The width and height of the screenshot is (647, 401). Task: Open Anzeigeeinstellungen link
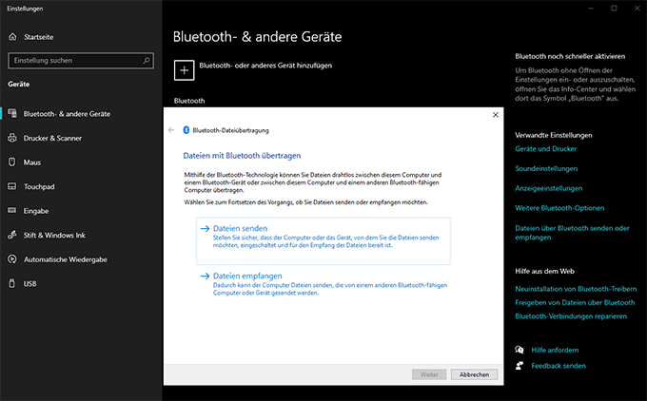point(548,188)
